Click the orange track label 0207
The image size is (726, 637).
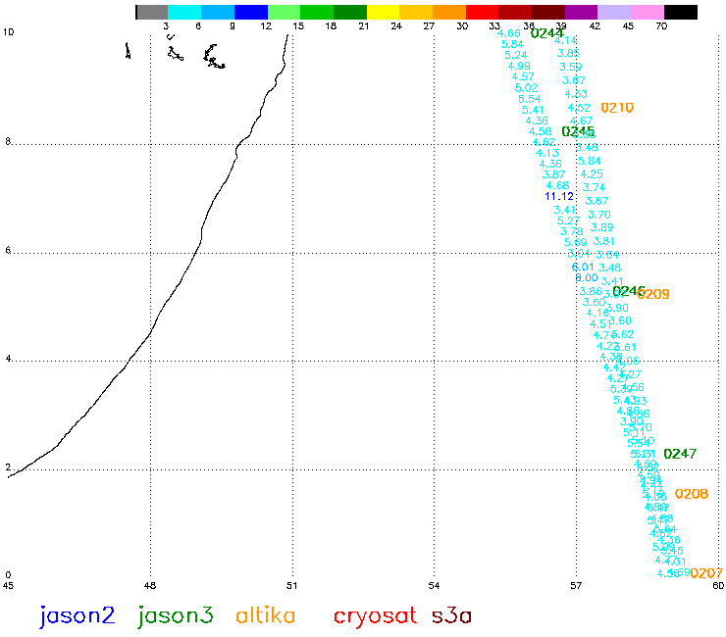(706, 573)
